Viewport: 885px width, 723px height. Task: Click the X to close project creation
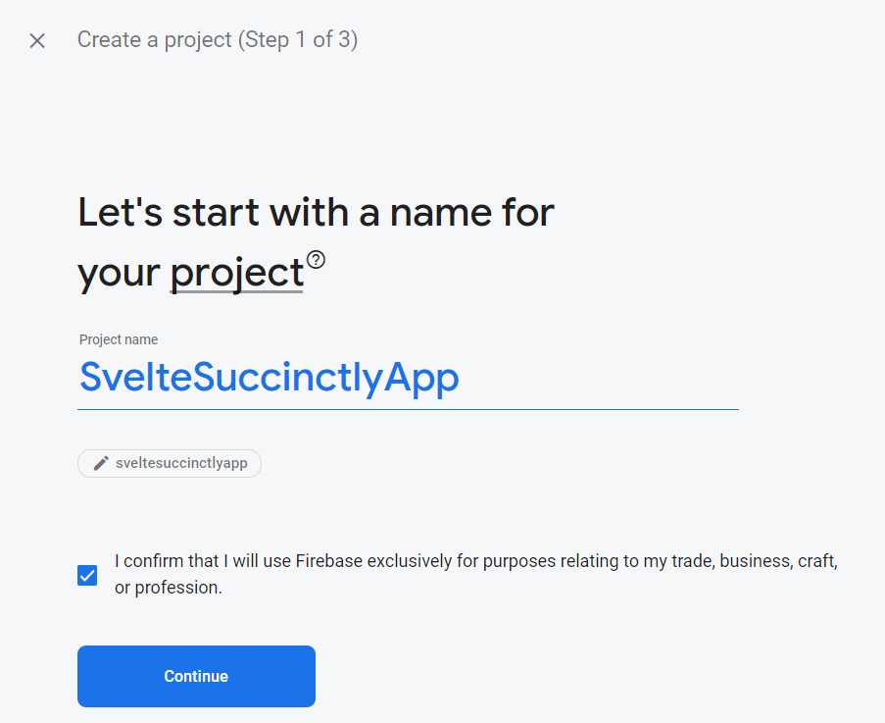36,40
